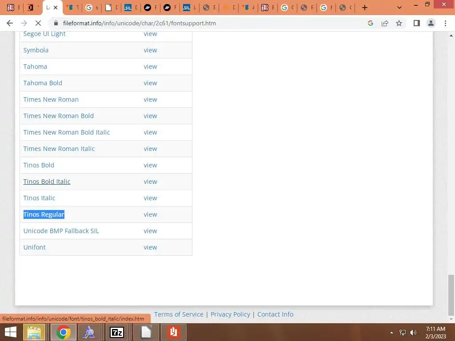
Task: Open the Privacy Policy link
Action: 231,314
